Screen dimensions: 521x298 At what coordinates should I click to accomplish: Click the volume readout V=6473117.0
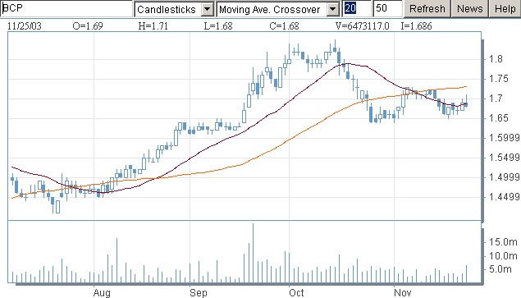click(x=362, y=26)
